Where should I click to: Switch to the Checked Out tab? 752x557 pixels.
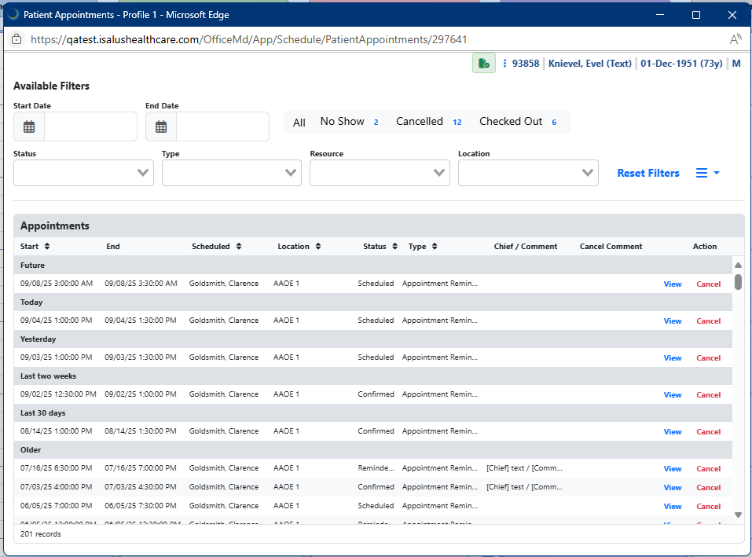[511, 122]
